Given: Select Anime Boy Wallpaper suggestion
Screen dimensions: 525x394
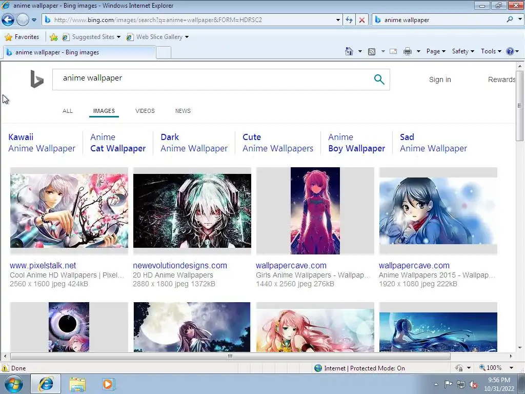Looking at the screenshot, I should point(357,143).
